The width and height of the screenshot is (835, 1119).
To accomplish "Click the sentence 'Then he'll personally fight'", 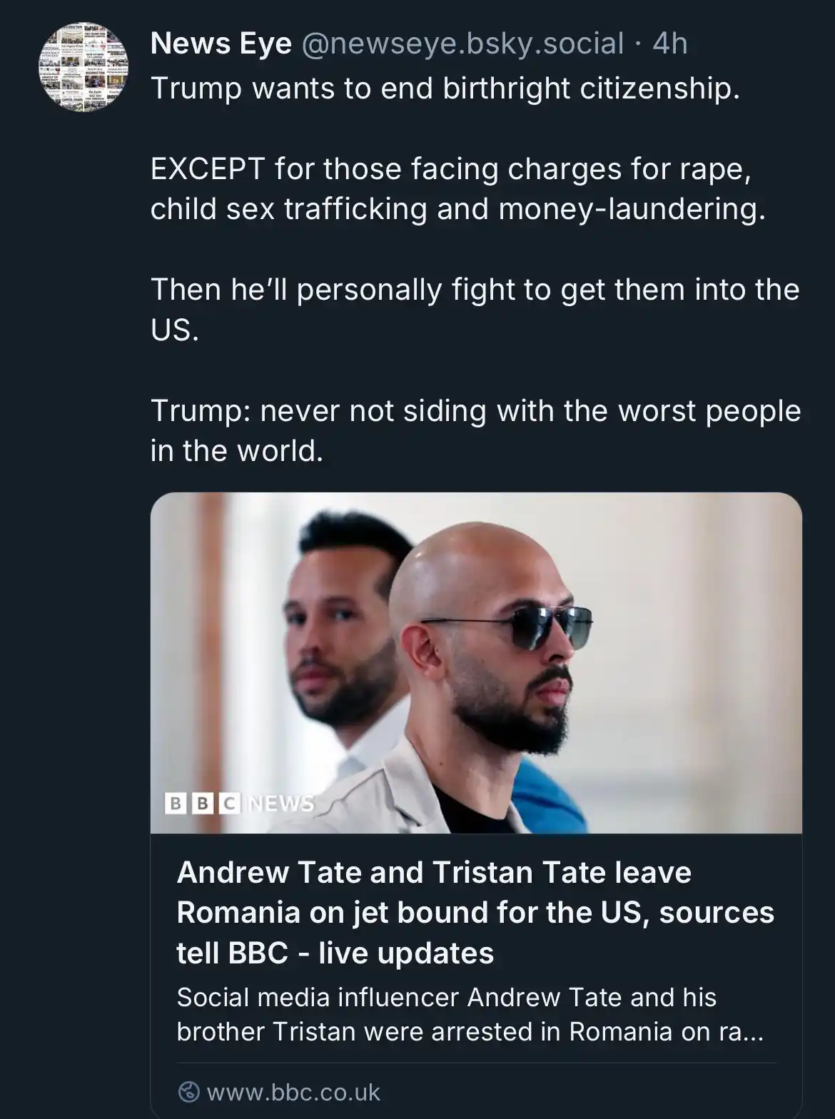I will click(x=475, y=310).
